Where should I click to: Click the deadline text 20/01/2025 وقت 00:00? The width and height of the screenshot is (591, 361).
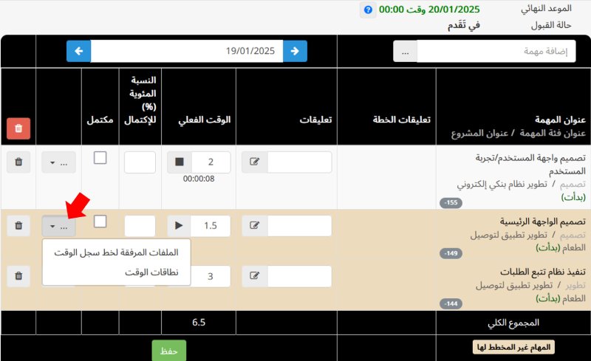click(429, 10)
